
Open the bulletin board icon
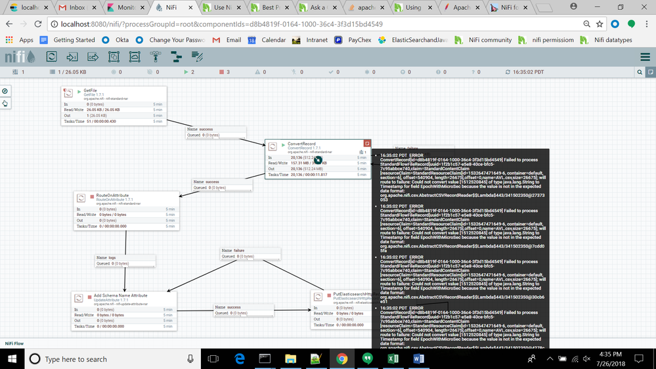[x=651, y=72]
